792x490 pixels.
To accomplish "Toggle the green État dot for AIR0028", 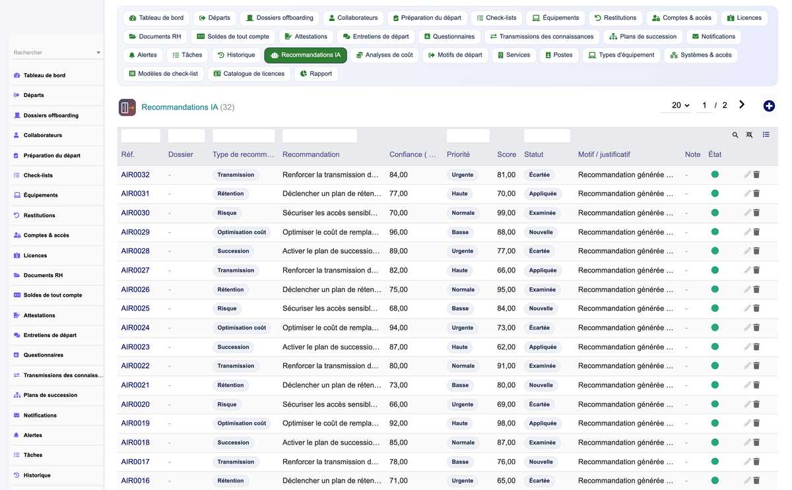I will [x=715, y=251].
